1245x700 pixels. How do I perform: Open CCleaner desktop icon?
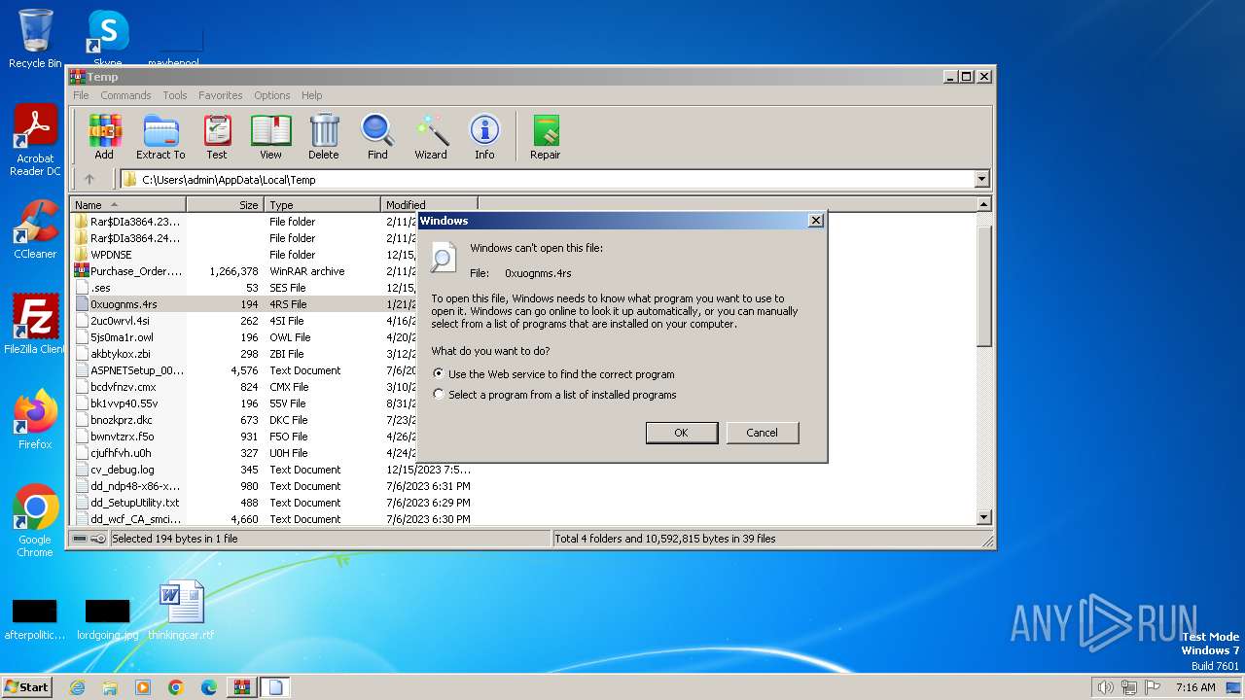point(35,229)
